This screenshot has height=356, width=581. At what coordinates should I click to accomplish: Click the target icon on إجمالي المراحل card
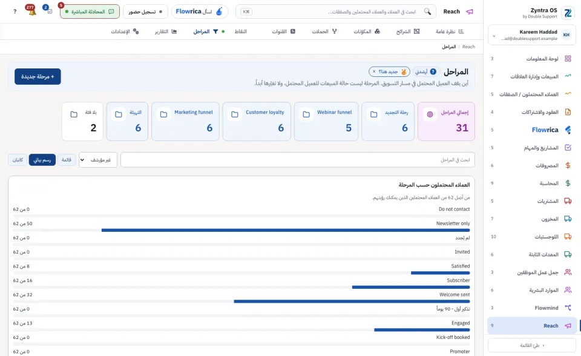[430, 114]
